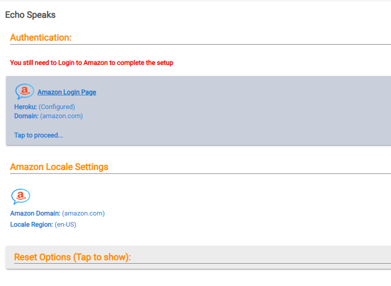
Task: Click the (en-US) locale value
Action: click(x=65, y=224)
